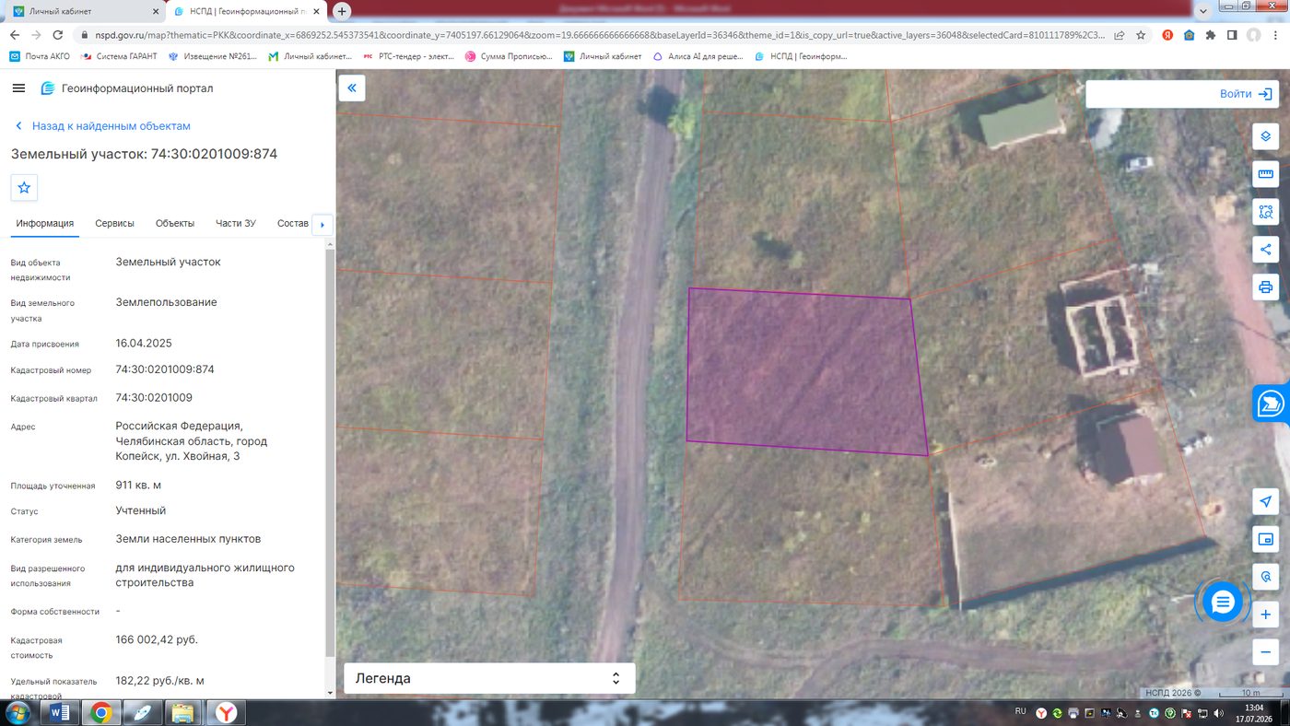Image resolution: width=1290 pixels, height=726 pixels.
Task: Click the Войти login button
Action: (1246, 94)
